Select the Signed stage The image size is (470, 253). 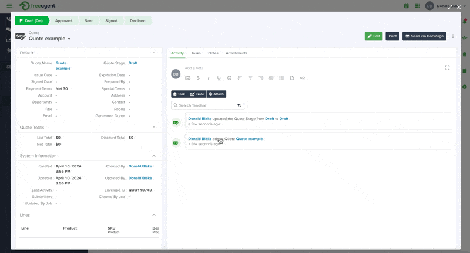click(111, 21)
